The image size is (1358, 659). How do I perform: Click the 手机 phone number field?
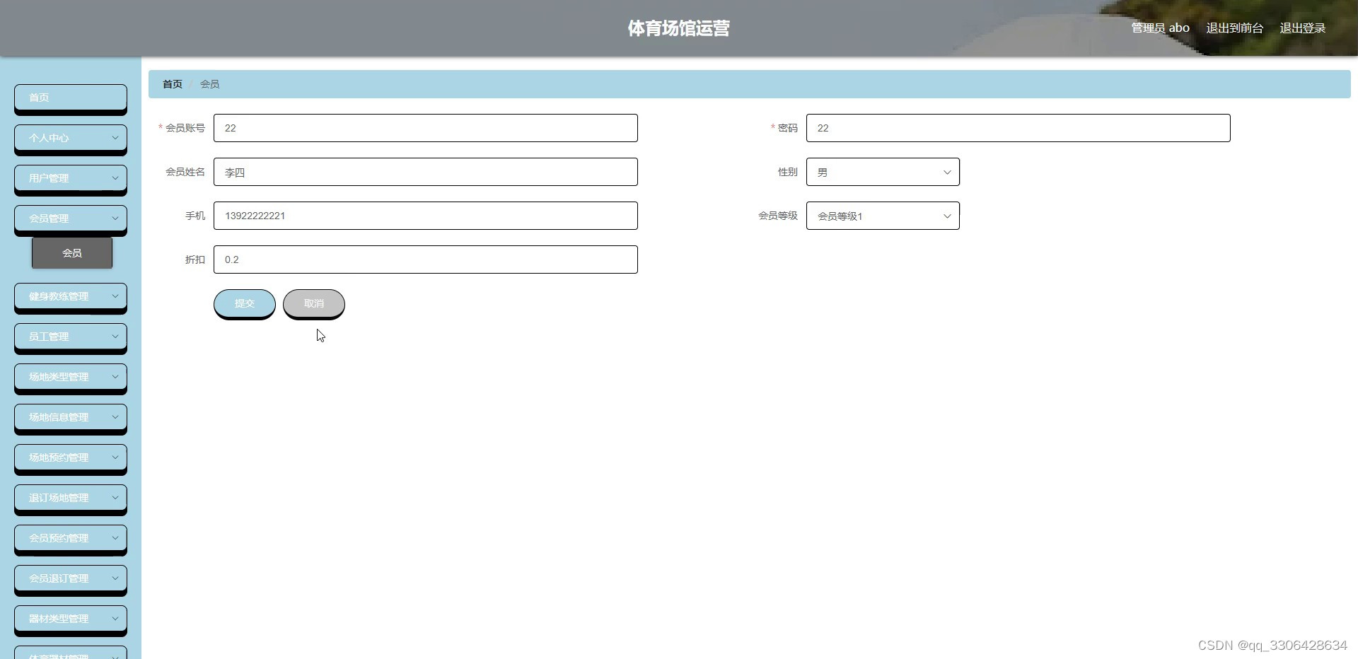tap(426, 216)
